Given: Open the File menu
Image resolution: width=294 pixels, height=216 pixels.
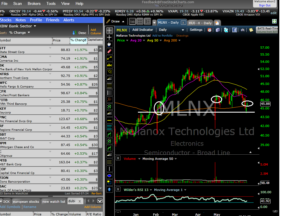Looking at the screenshot, I should click(x=4, y=3).
